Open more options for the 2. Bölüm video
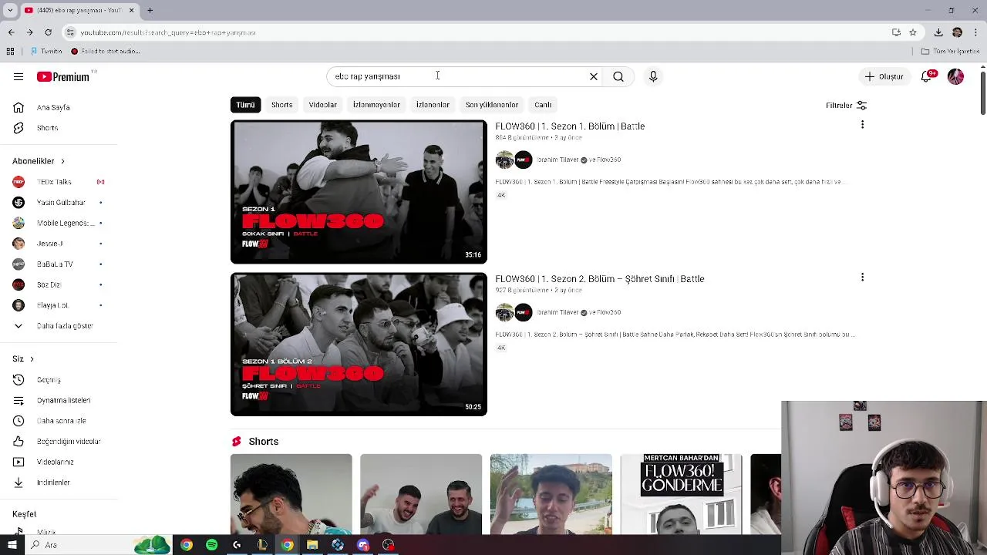This screenshot has width=987, height=555. tap(862, 277)
